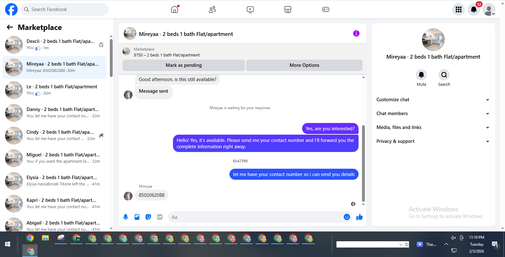
Task: Open the notifications bell with 12 badge
Action: tap(474, 9)
